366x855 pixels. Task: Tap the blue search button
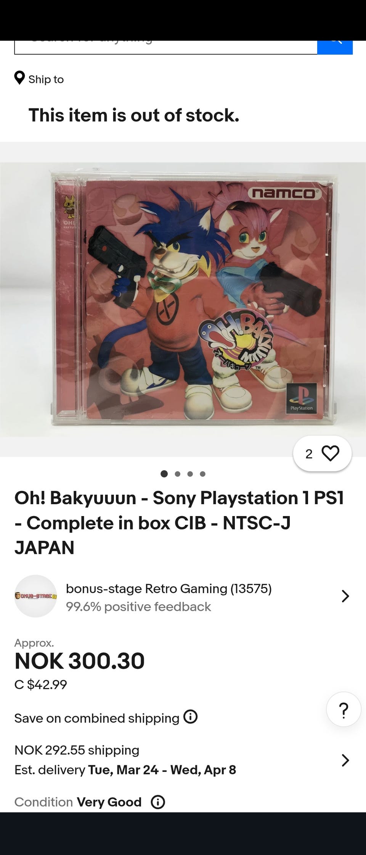(335, 47)
